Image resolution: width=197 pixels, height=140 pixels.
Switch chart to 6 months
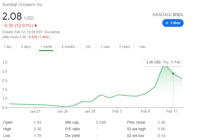click(x=68, y=47)
